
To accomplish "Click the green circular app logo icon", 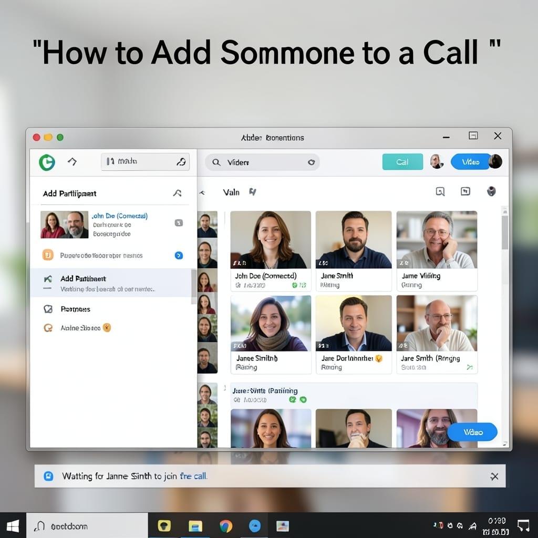I will click(x=47, y=162).
